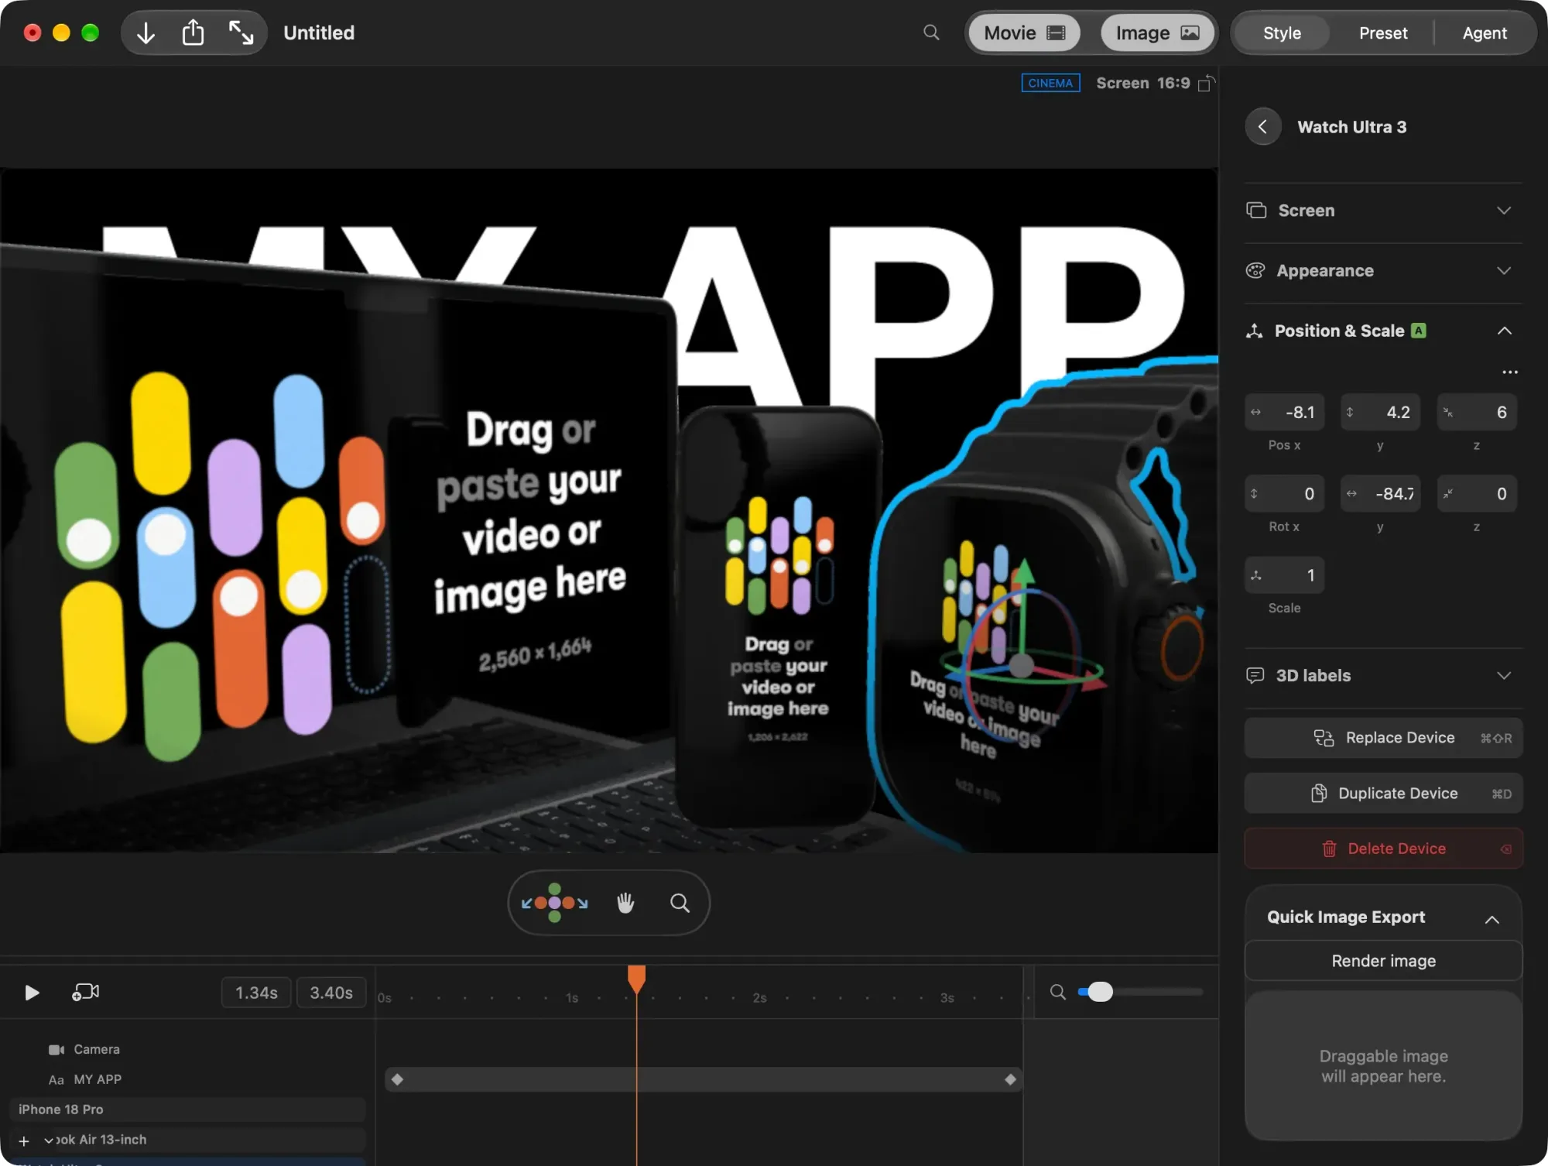Viewport: 1548px width, 1166px height.
Task: Click the add camera keyframe icon
Action: [x=85, y=993]
